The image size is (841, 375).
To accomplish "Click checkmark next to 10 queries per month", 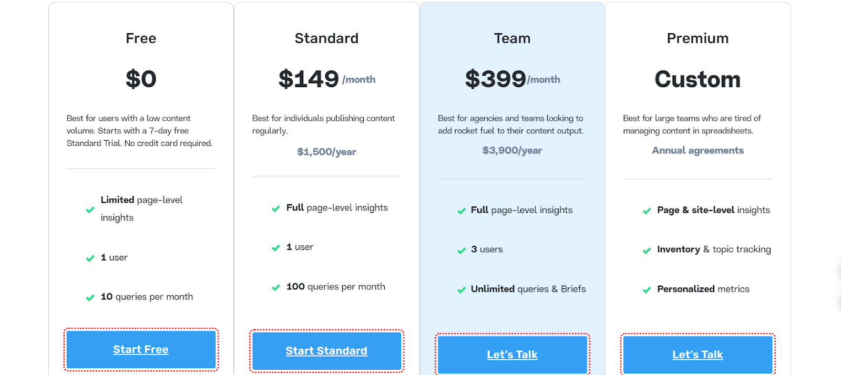I will point(90,298).
